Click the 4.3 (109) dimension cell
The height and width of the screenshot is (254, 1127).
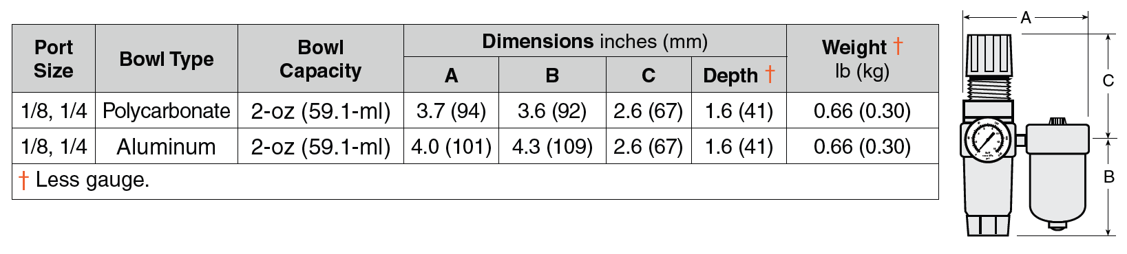[x=552, y=146]
